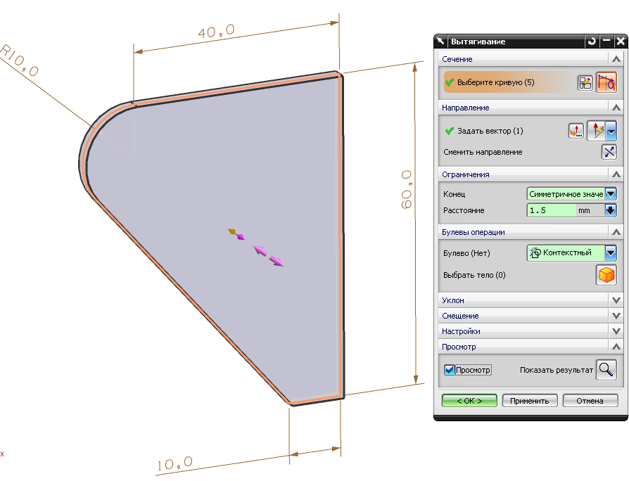The width and height of the screenshot is (629, 481).
Task: Click the reverse direction icon
Action: (609, 152)
